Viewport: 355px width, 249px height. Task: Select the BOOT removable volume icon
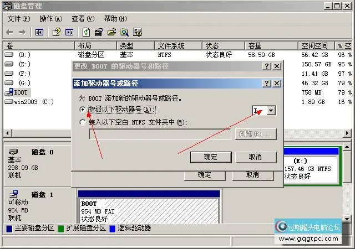point(9,92)
